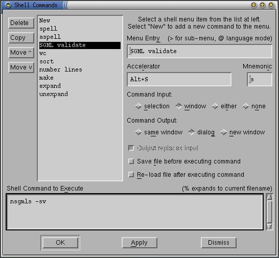Image resolution: width=279 pixels, height=258 pixels.
Task: Apply the shell command changes
Action: tap(139, 243)
